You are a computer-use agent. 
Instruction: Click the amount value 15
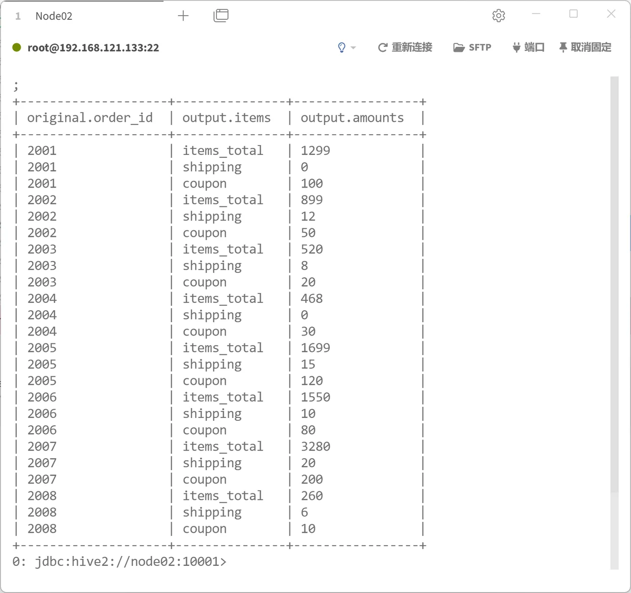coord(308,364)
